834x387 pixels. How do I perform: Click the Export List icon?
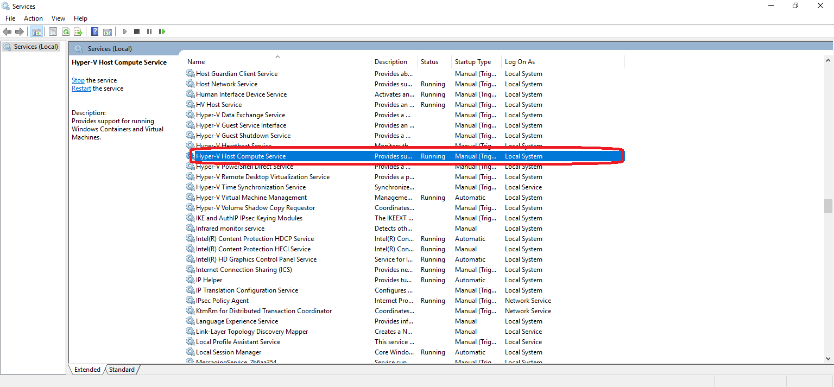click(x=79, y=31)
